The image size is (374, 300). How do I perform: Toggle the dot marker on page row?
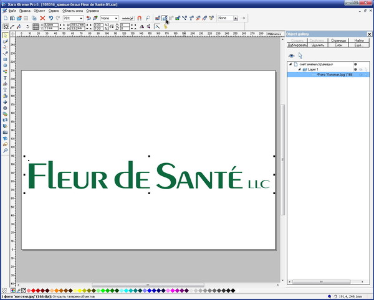coord(355,64)
